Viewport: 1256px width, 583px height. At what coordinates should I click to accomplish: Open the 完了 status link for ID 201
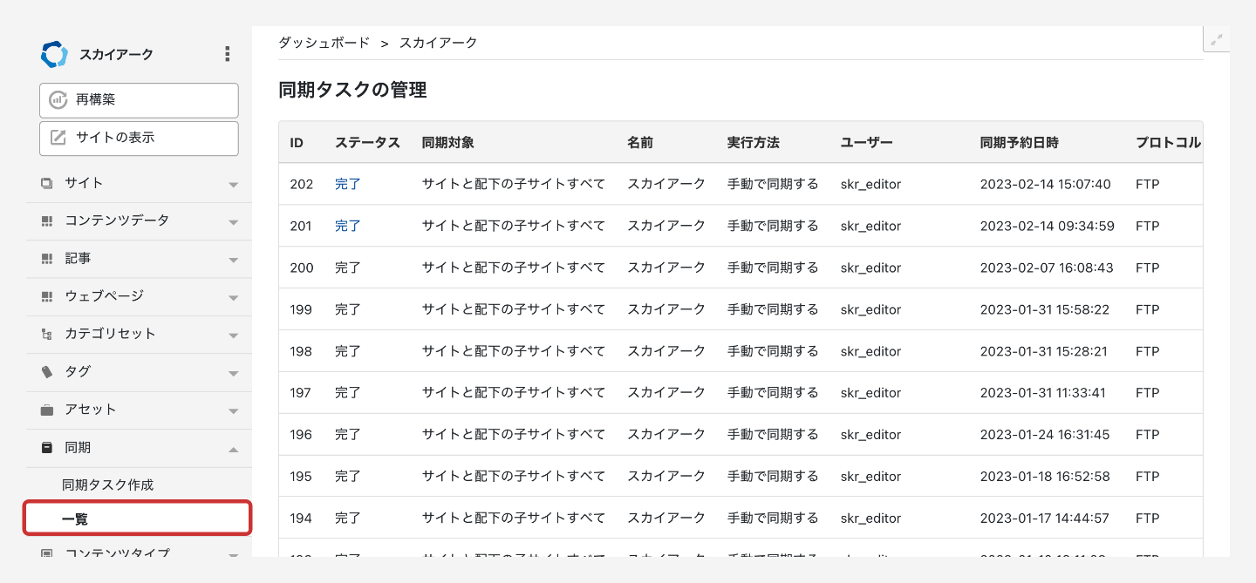[347, 226]
